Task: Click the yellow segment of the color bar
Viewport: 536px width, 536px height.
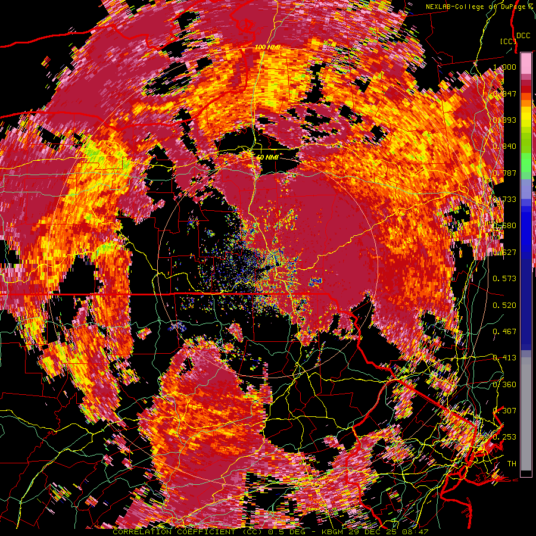Action: (x=526, y=116)
